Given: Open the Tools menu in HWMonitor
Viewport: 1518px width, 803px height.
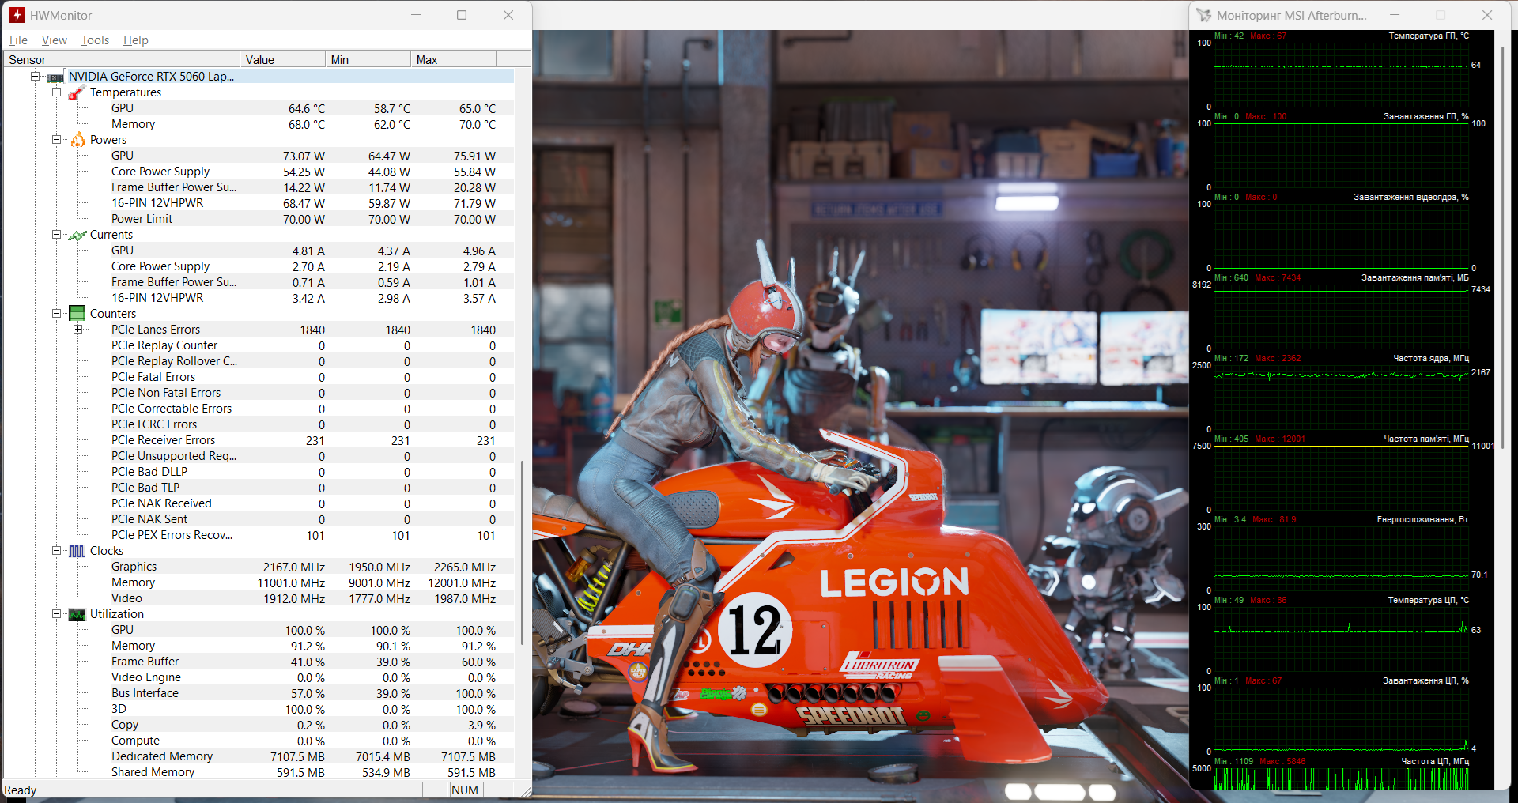Looking at the screenshot, I should 95,40.
